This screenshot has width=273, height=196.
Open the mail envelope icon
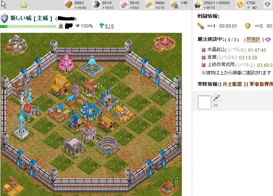(24, 5)
